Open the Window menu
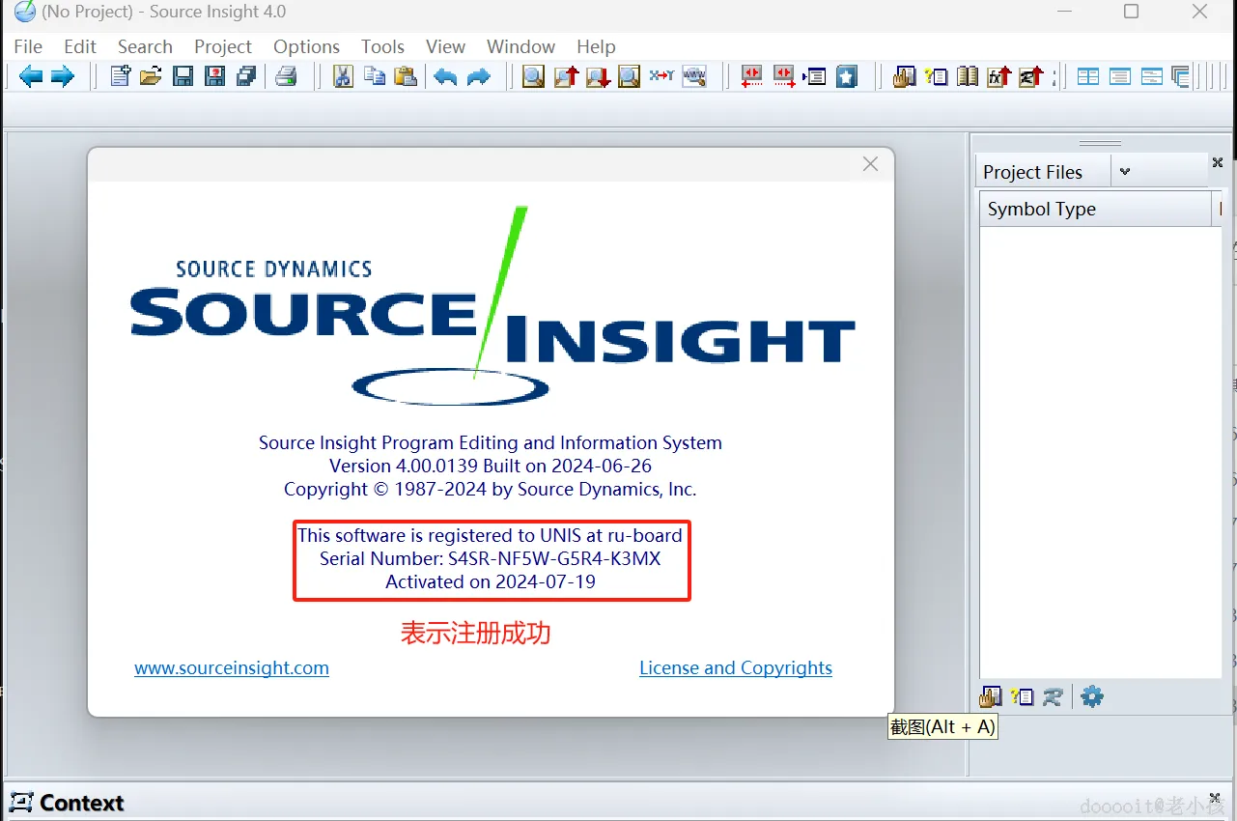Image resolution: width=1237 pixels, height=821 pixels. pyautogui.click(x=520, y=46)
